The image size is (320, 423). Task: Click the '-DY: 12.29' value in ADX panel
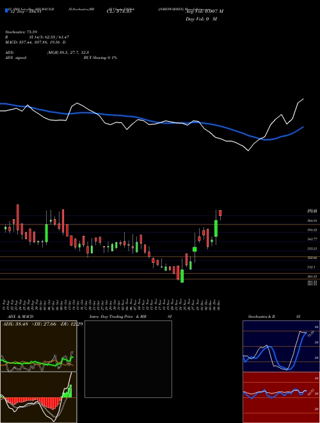click(70, 324)
